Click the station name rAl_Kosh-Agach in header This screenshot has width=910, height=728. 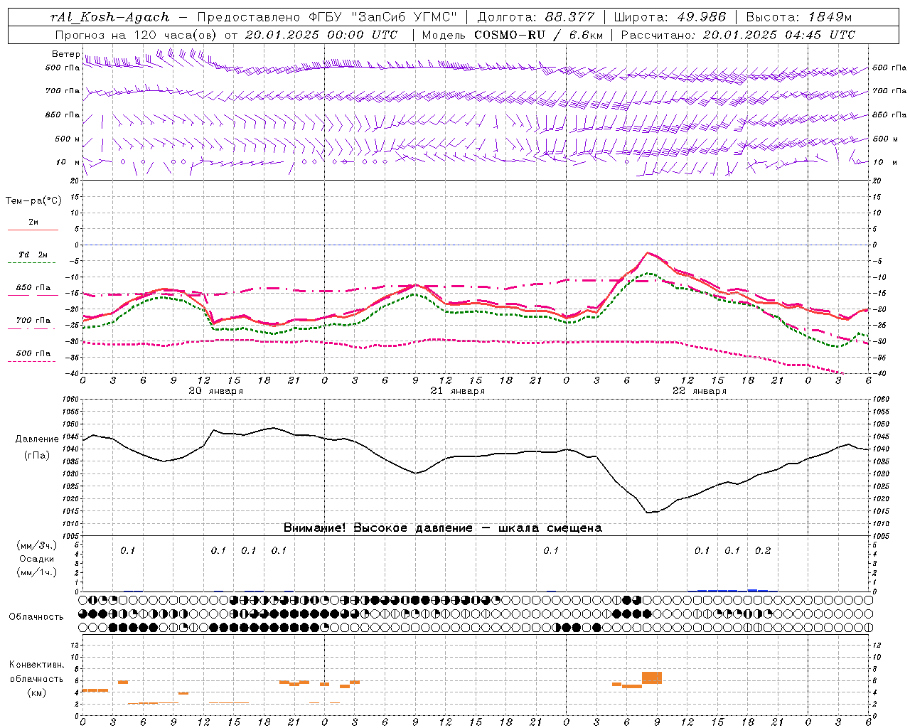110,17
